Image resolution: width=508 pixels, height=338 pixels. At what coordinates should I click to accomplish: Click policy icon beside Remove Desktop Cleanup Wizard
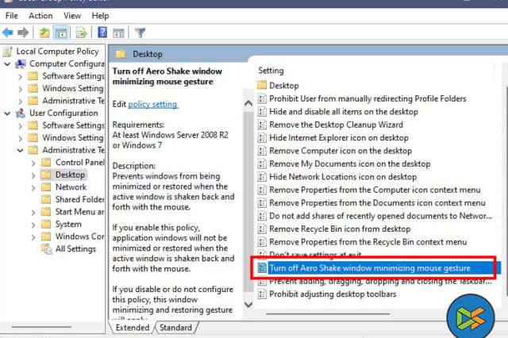pyautogui.click(x=262, y=125)
